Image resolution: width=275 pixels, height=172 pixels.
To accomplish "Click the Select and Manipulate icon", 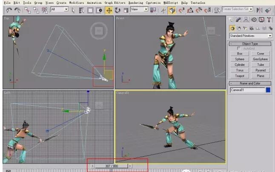I will [x=163, y=10].
